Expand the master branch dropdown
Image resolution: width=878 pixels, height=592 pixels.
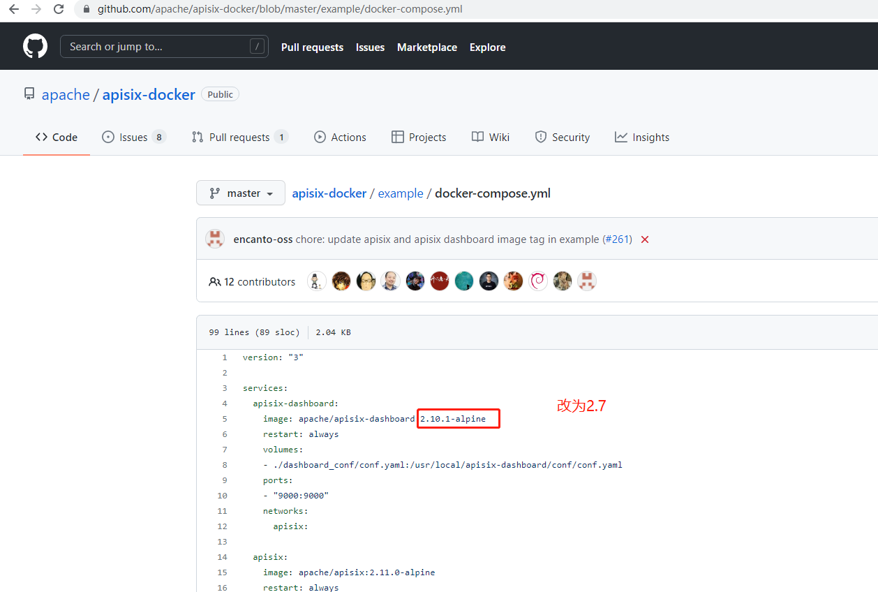pos(241,193)
